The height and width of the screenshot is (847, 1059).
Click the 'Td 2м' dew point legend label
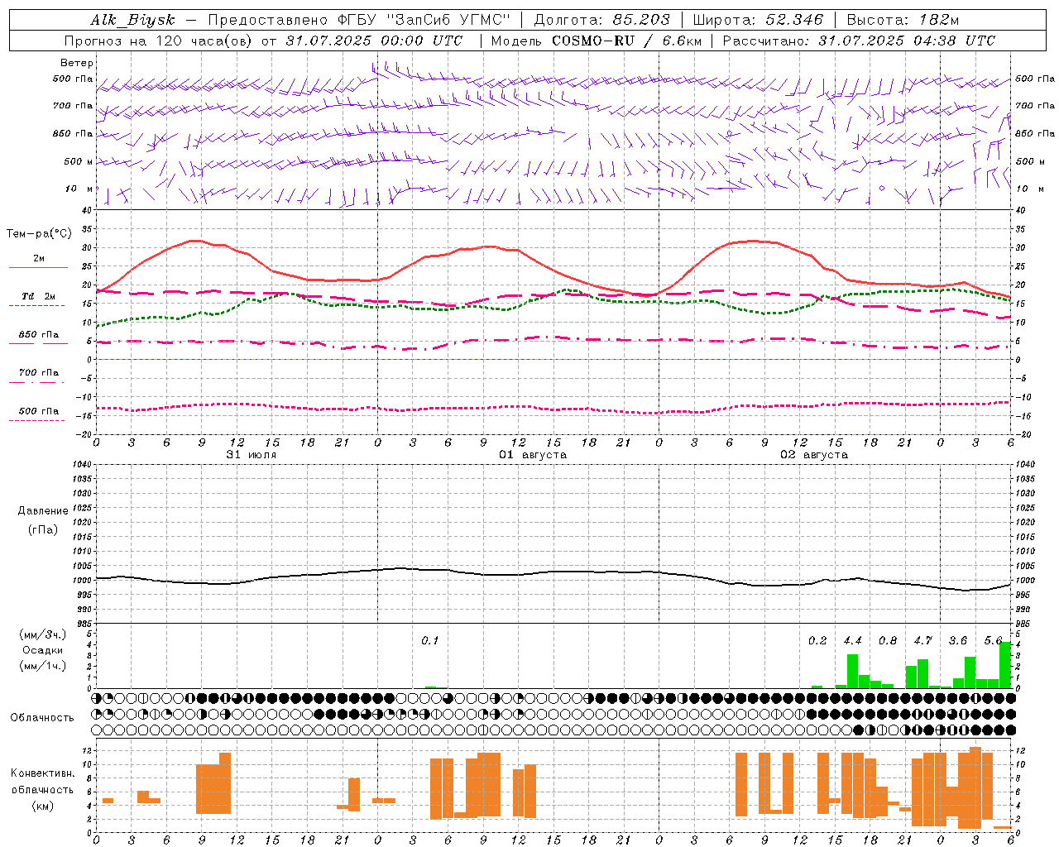pos(38,296)
